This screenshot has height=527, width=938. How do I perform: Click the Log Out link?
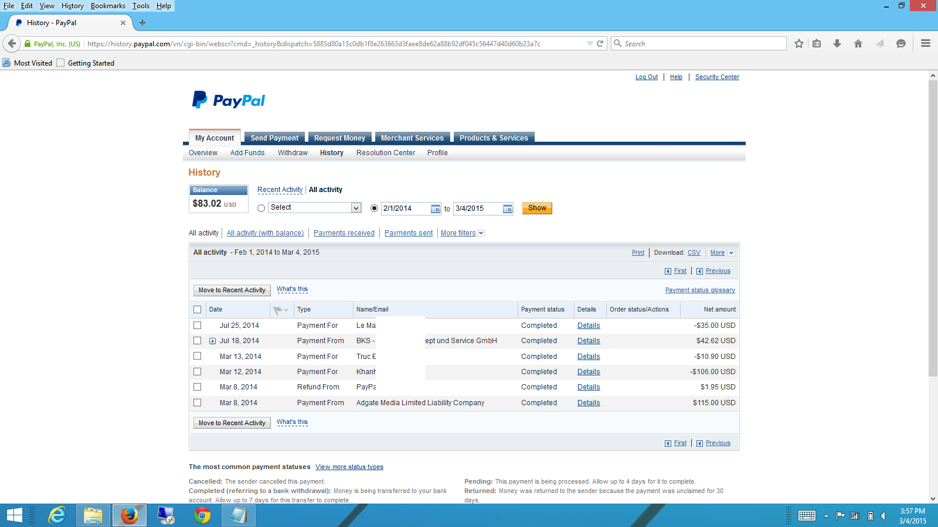pyautogui.click(x=647, y=77)
